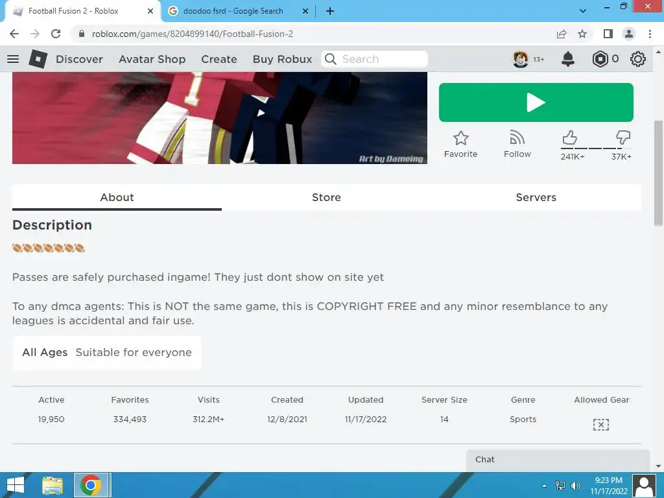Screen dimensions: 664x498
Task: Click the 334,493 favorites value
Action: [130, 420]
